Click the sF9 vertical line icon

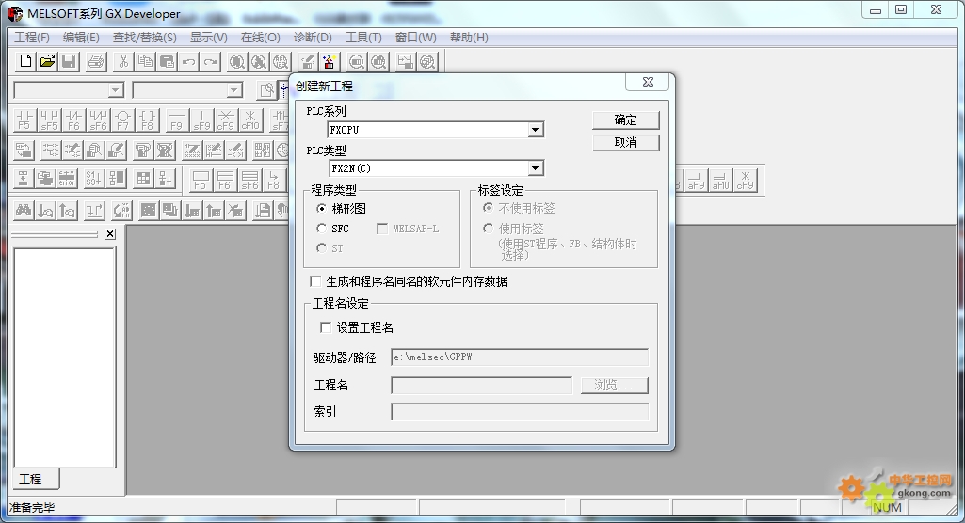(201, 120)
